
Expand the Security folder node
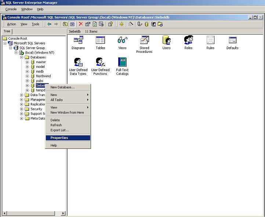click(x=22, y=109)
